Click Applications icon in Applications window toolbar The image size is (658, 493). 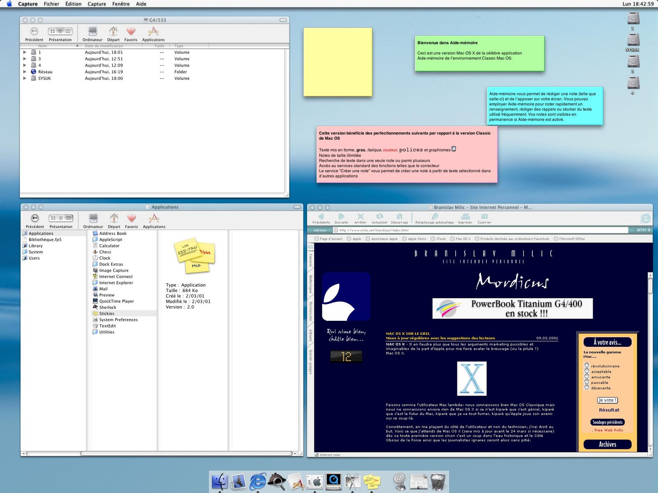click(154, 221)
